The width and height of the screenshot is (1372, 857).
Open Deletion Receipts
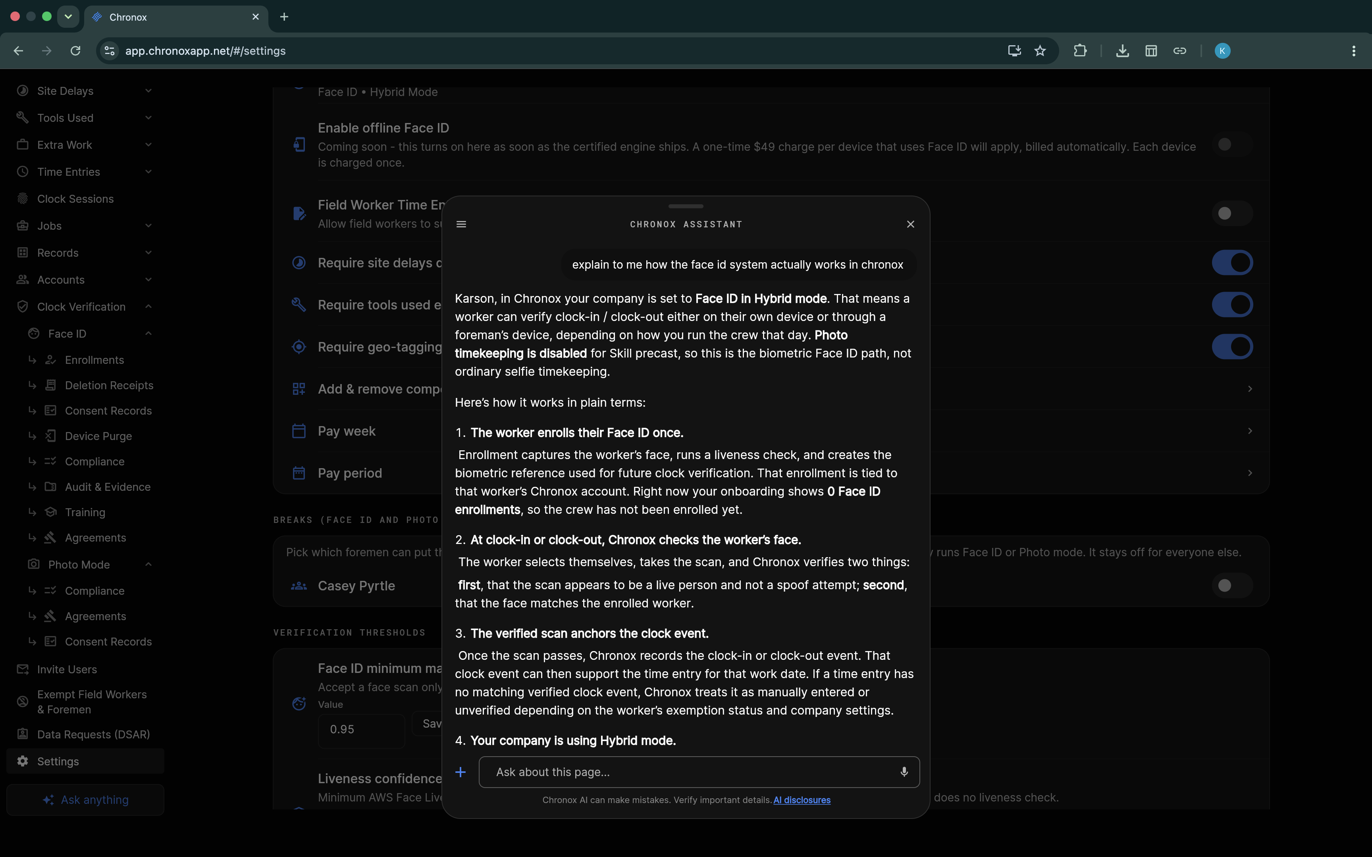click(109, 385)
